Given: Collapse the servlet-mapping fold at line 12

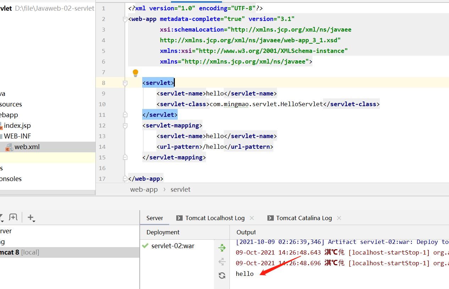Looking at the screenshot, I should point(125,126).
